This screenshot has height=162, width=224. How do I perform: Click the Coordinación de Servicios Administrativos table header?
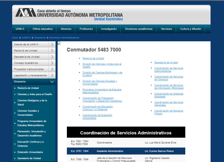(x=126, y=132)
